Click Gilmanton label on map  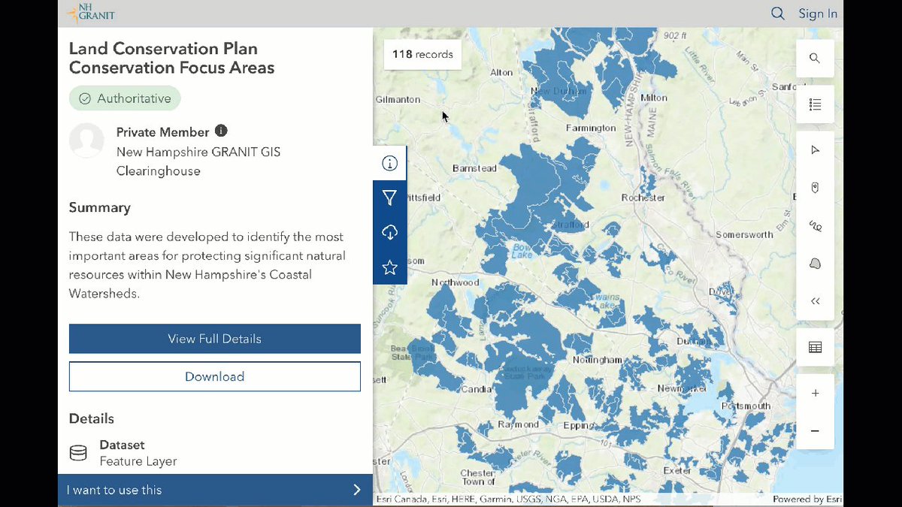pyautogui.click(x=398, y=99)
